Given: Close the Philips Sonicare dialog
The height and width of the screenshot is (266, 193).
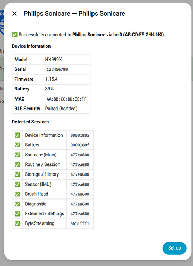Looking at the screenshot, I should click(14, 14).
